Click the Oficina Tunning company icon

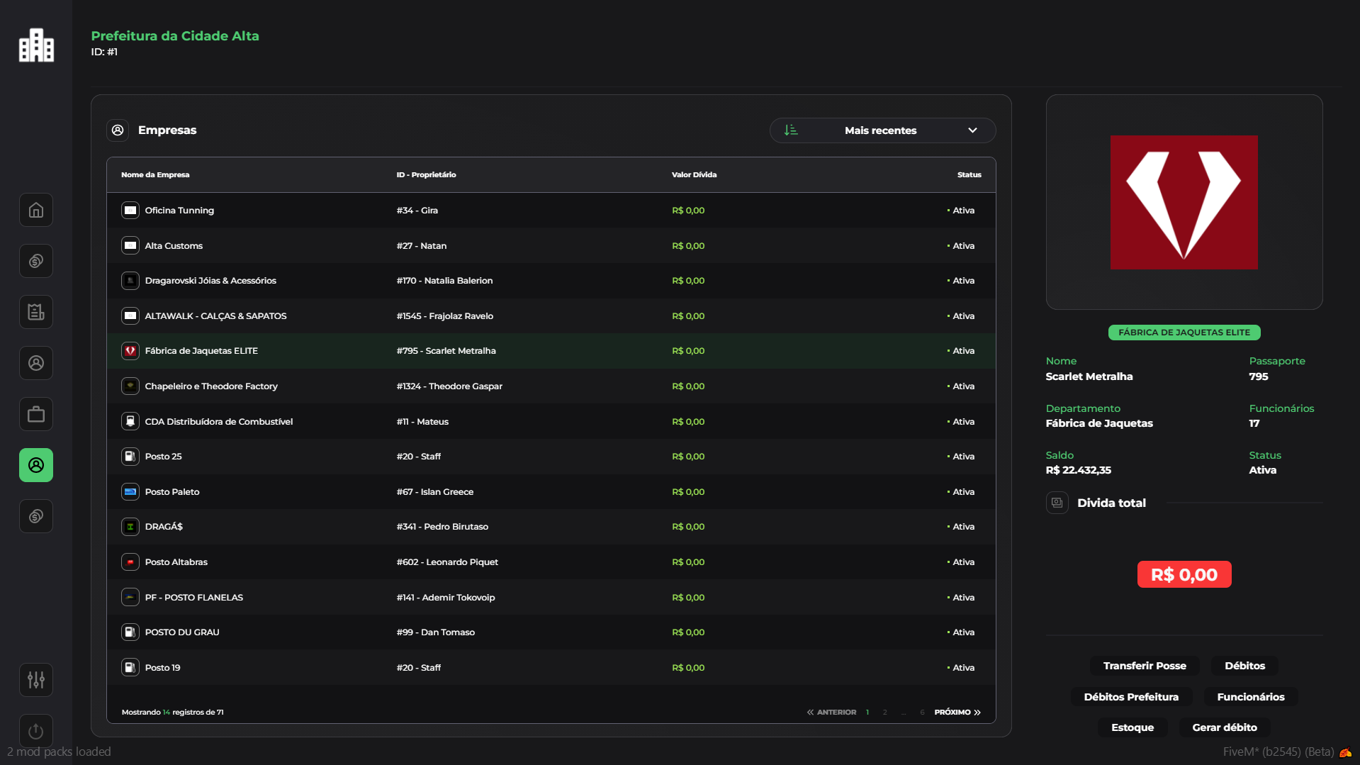[x=130, y=211]
